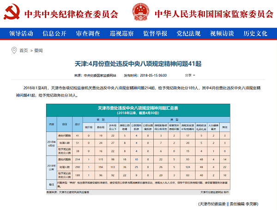Click the source text 中央纪委国家监委网站
Viewport: 277px width, 210px height.
click(x=100, y=75)
